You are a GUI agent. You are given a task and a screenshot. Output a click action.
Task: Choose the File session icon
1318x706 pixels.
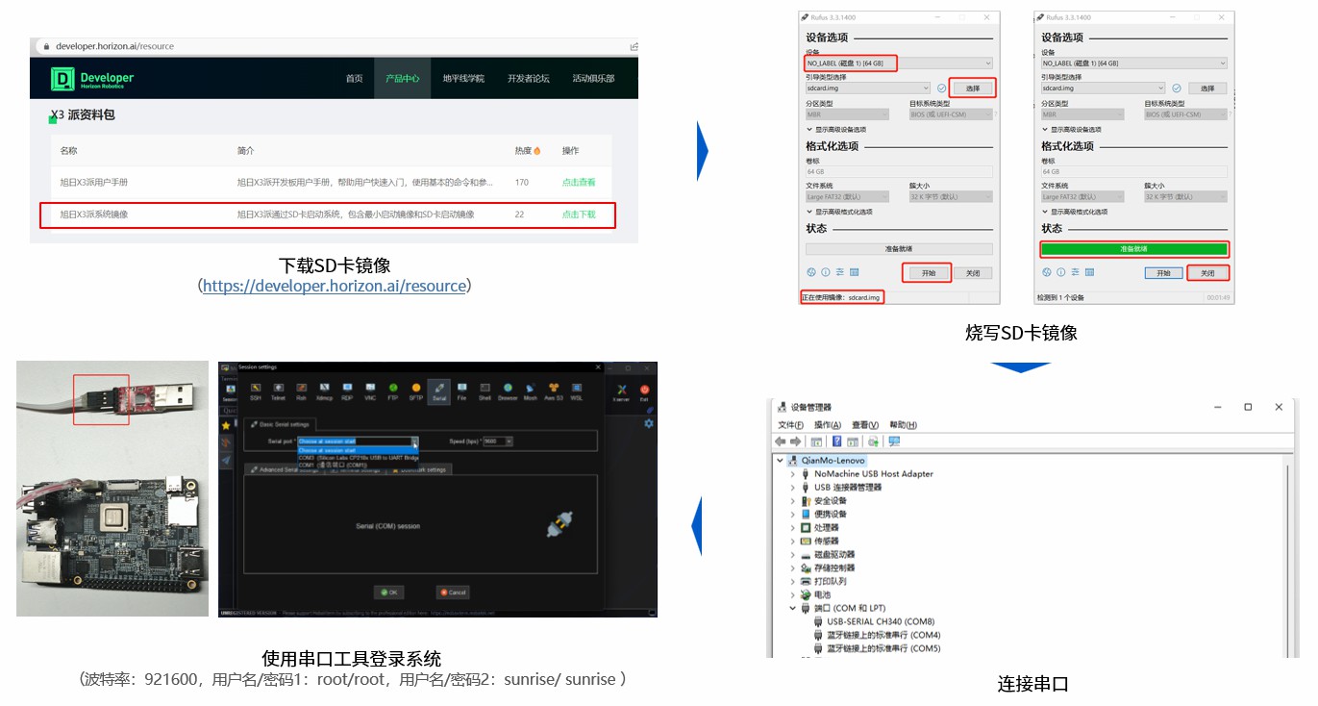click(x=461, y=391)
